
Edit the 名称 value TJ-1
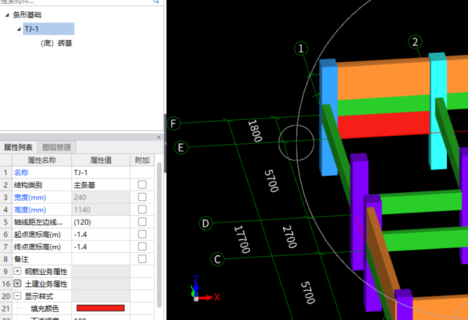pos(101,172)
